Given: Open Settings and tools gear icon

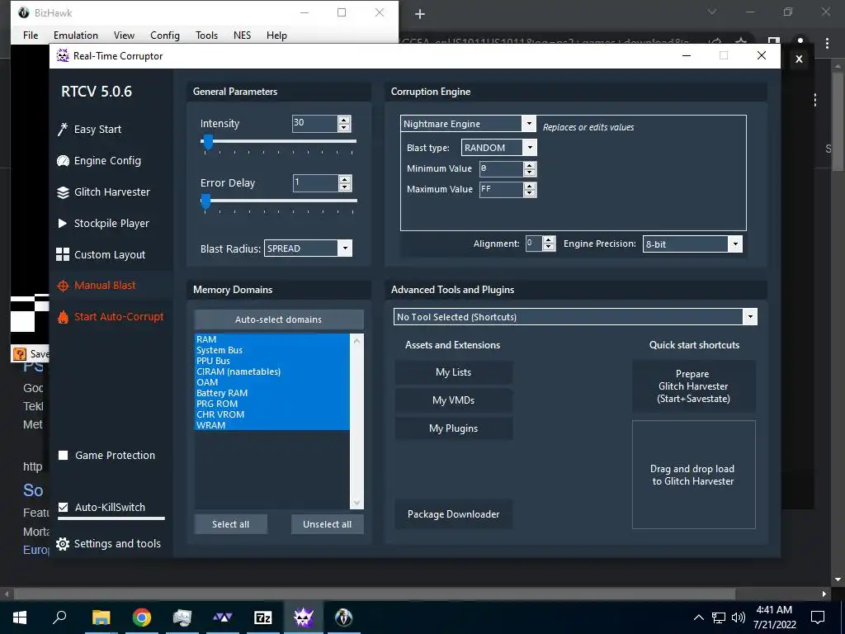Looking at the screenshot, I should coord(63,544).
